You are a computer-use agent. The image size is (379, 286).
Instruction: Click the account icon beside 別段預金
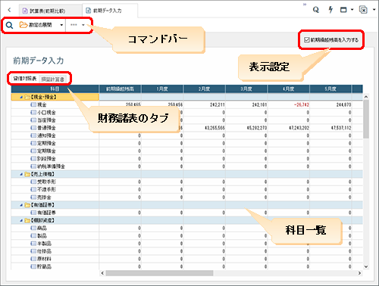click(33, 159)
